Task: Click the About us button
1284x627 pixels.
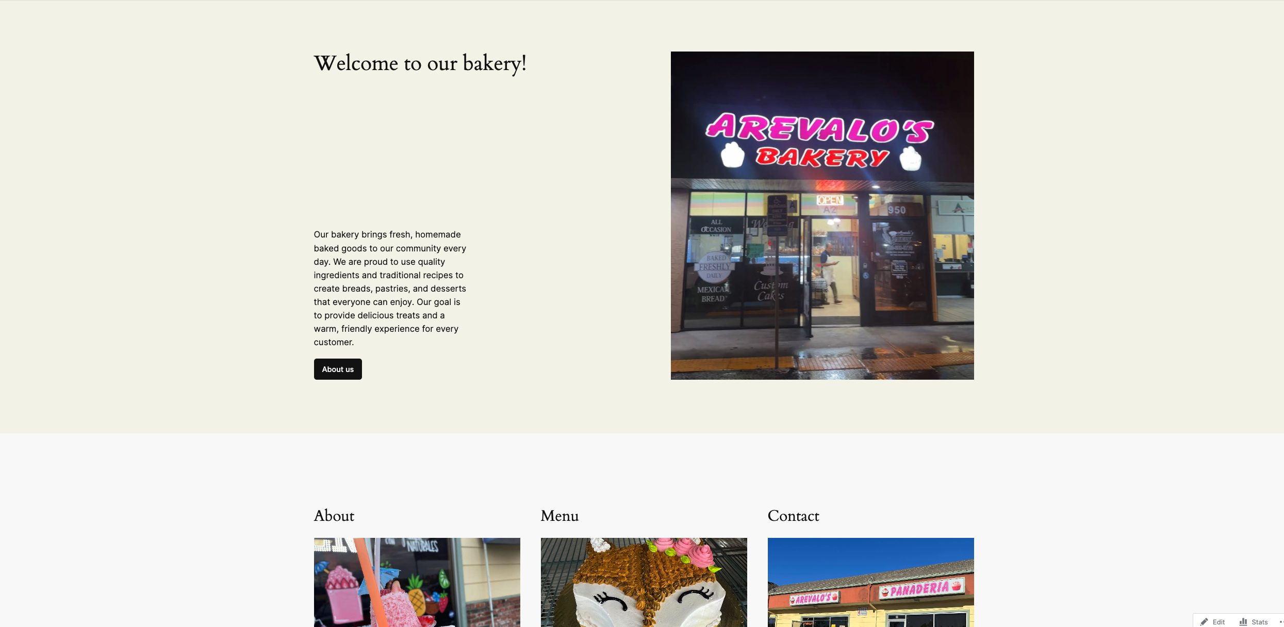Action: click(338, 369)
